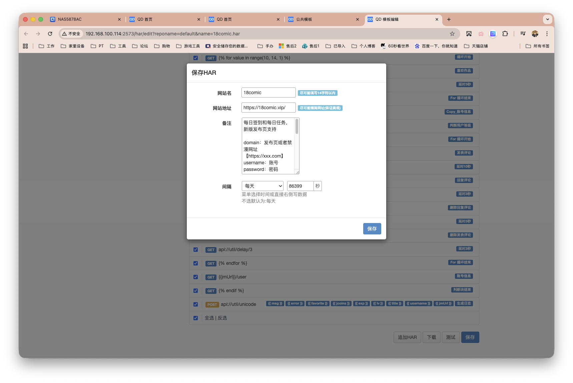The height and width of the screenshot is (383, 573).
Task: Click the scissors screenshot extension icon
Action: point(469,33)
